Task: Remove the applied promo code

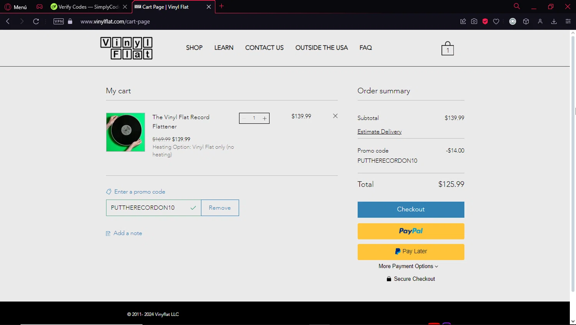Action: (220, 208)
